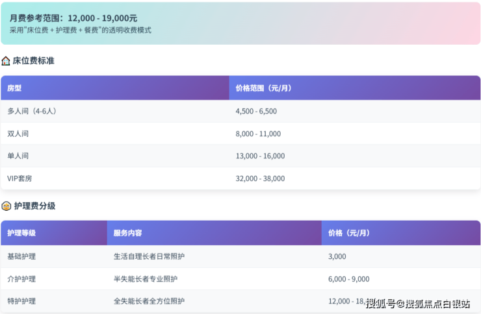The image size is (481, 314).
Task: Select the 双人间 room type row
Action: pos(18,134)
